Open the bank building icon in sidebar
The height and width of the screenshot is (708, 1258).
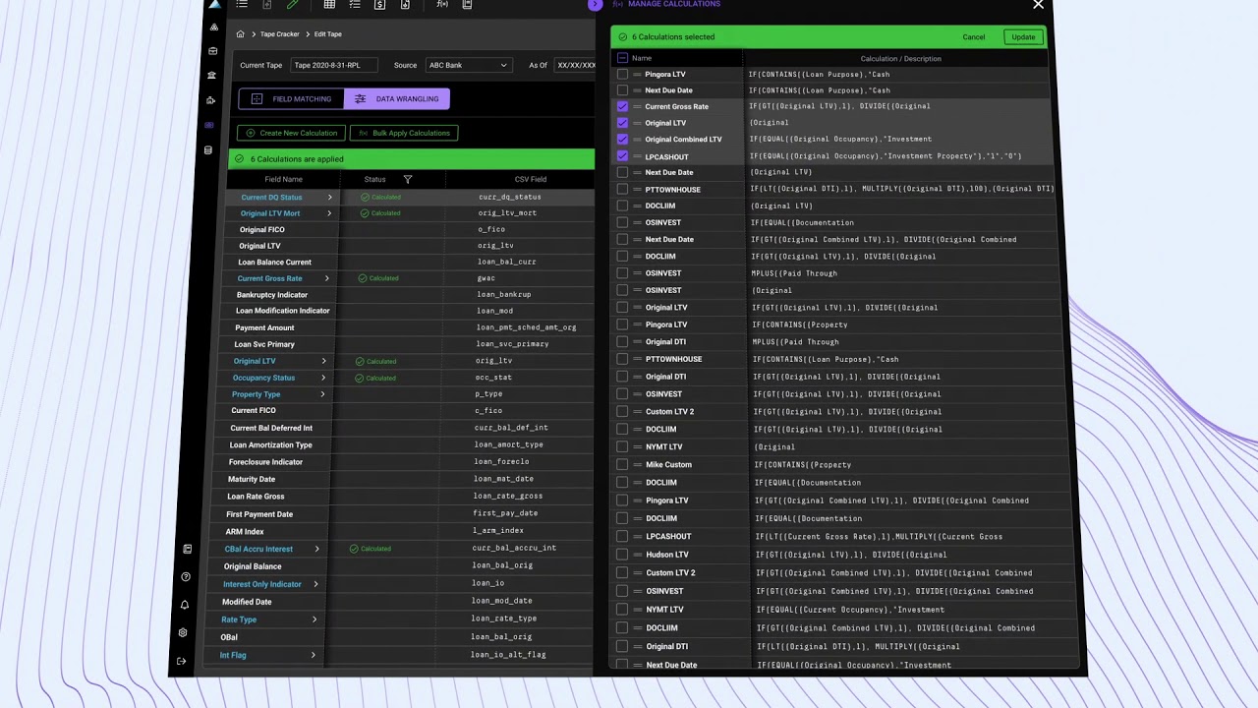(211, 76)
